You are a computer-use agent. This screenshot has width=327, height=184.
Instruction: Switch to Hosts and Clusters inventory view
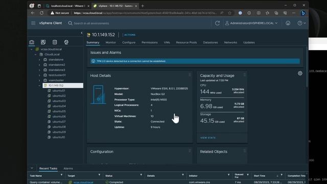[x=32, y=42]
